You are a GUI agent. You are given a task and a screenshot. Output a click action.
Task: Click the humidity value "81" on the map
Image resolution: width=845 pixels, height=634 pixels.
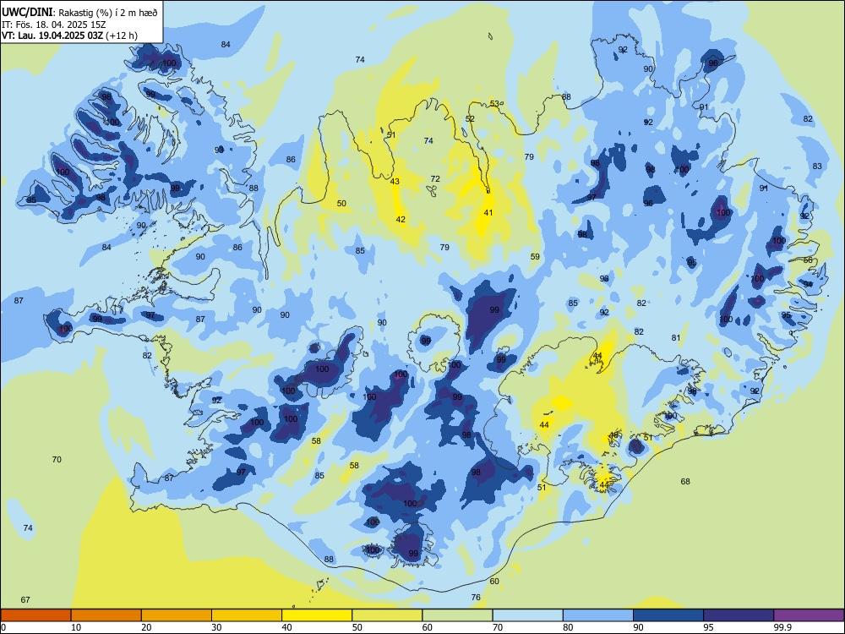(676, 337)
